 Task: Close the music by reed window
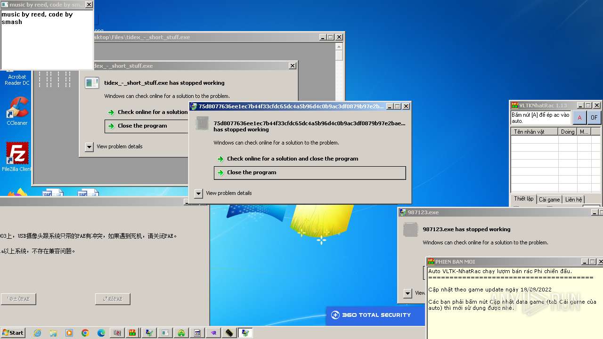pos(89,5)
